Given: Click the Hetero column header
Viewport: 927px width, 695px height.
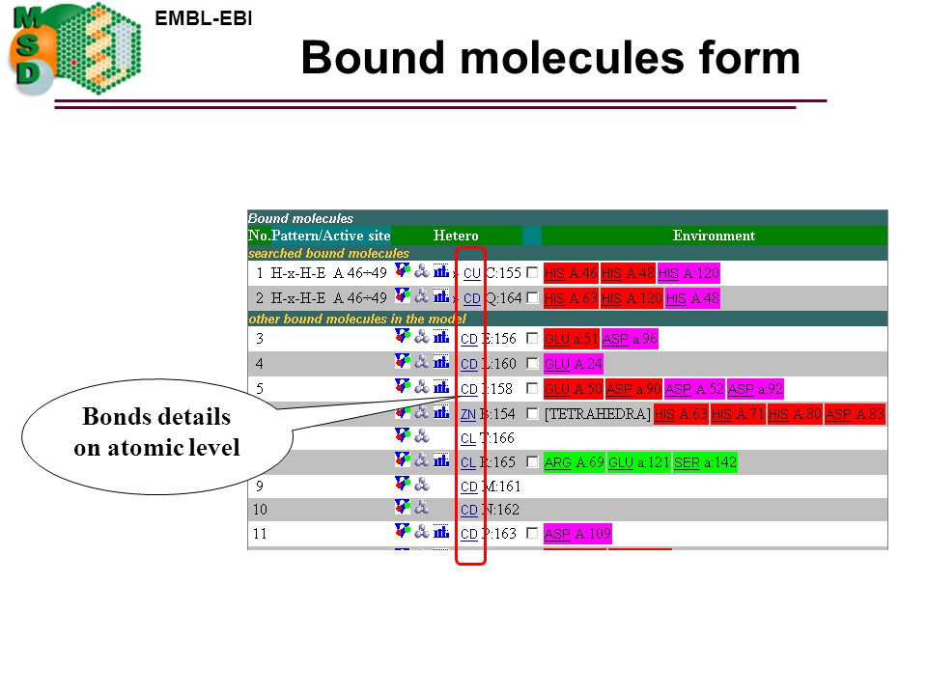Looking at the screenshot, I should pos(456,236).
